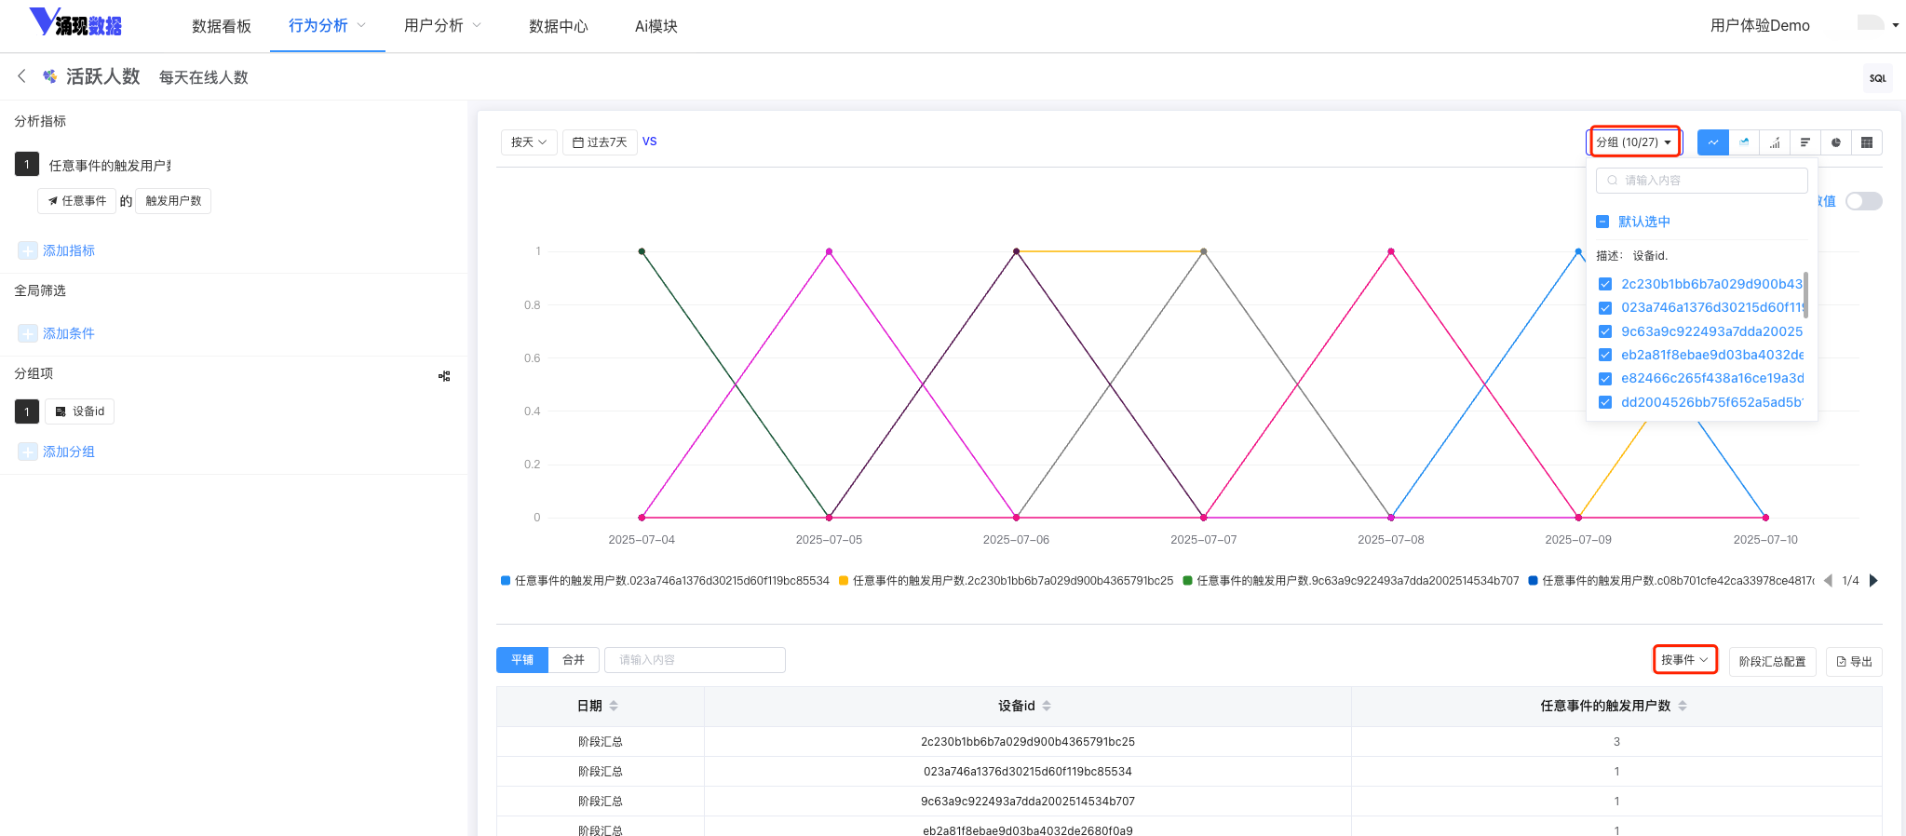Open the SQL view icon
Viewport: 1906px width, 836px height.
point(1878,78)
